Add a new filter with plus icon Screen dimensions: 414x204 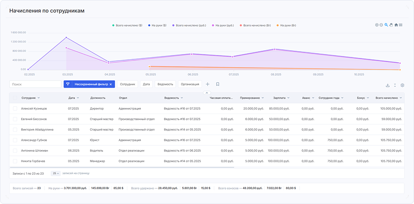[207, 84]
